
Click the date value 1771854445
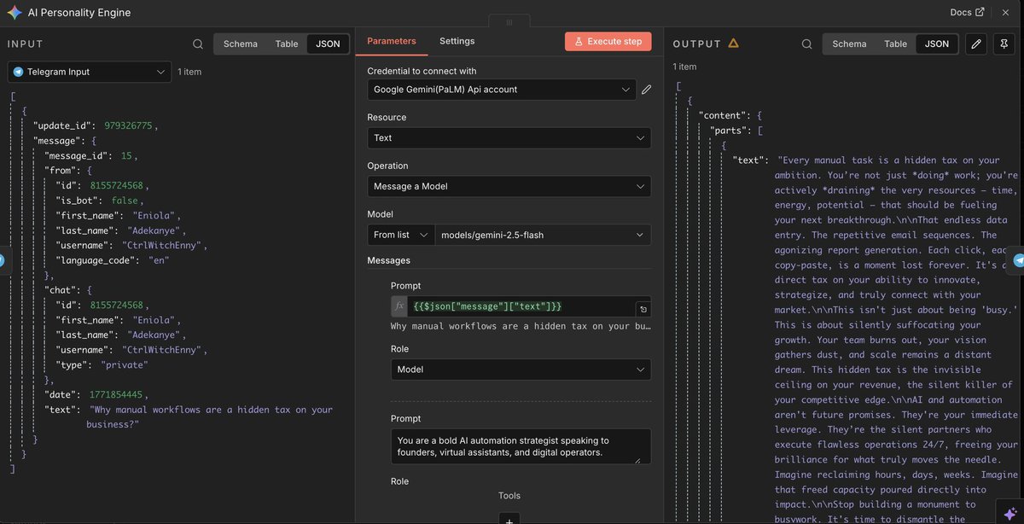coord(118,395)
